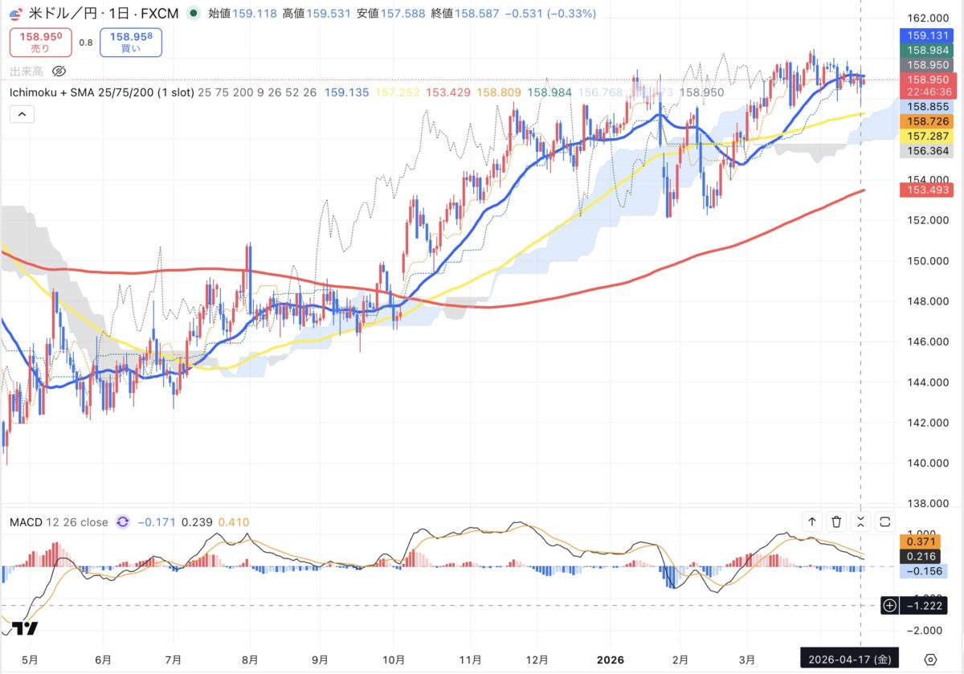Click the blue 159.131 price label
The width and height of the screenshot is (964, 674).
[927, 35]
